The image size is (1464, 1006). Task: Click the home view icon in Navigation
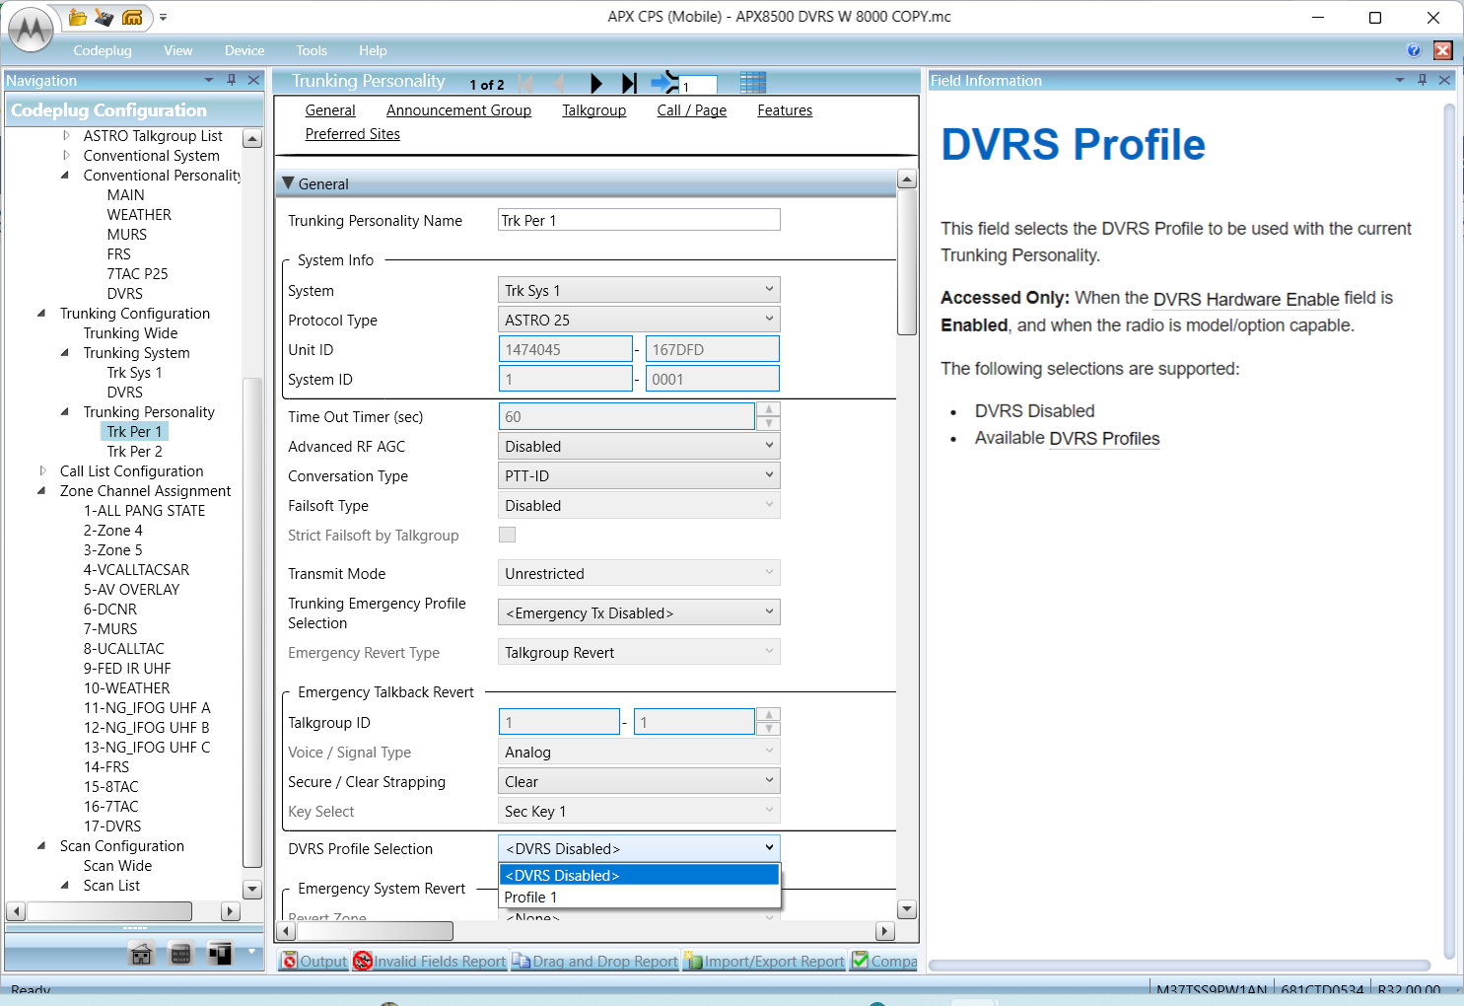pos(142,954)
